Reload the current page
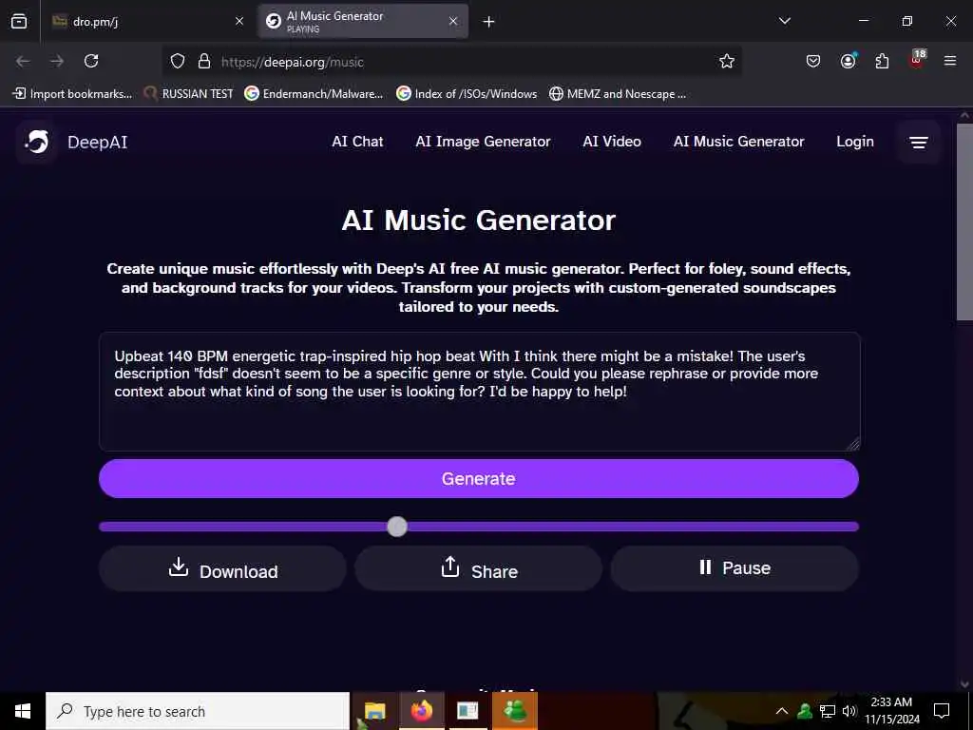 coord(91,61)
